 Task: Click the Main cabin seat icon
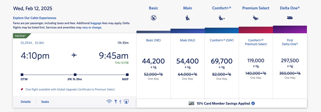(188, 18)
